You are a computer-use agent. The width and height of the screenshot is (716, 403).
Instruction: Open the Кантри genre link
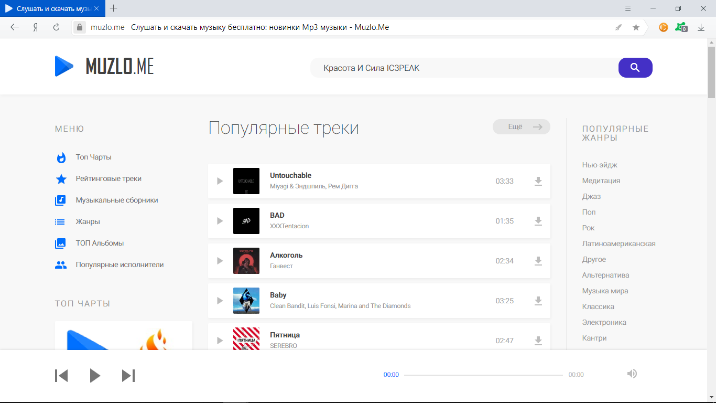point(594,338)
